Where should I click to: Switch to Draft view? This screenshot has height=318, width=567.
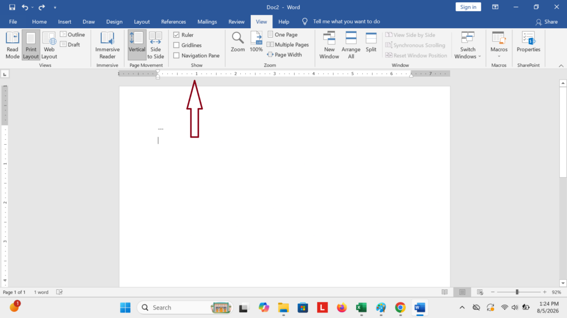[x=70, y=45]
